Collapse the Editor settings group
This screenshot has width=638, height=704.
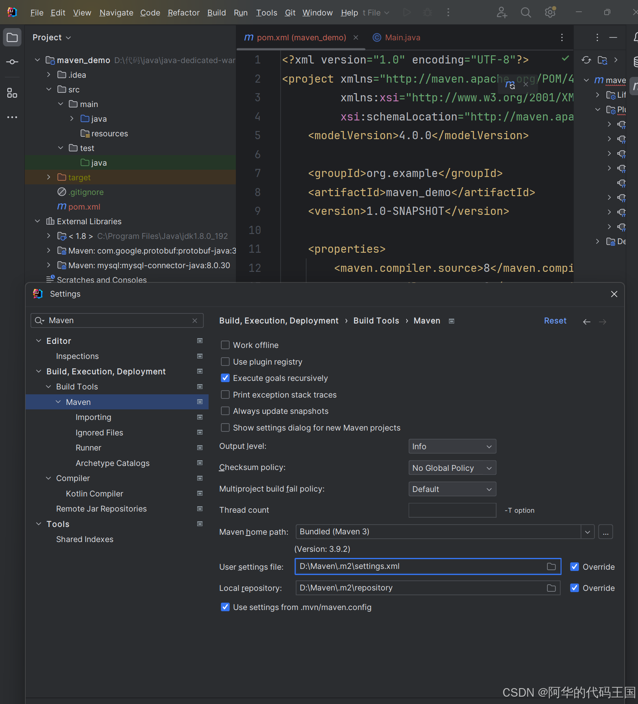pyautogui.click(x=39, y=341)
